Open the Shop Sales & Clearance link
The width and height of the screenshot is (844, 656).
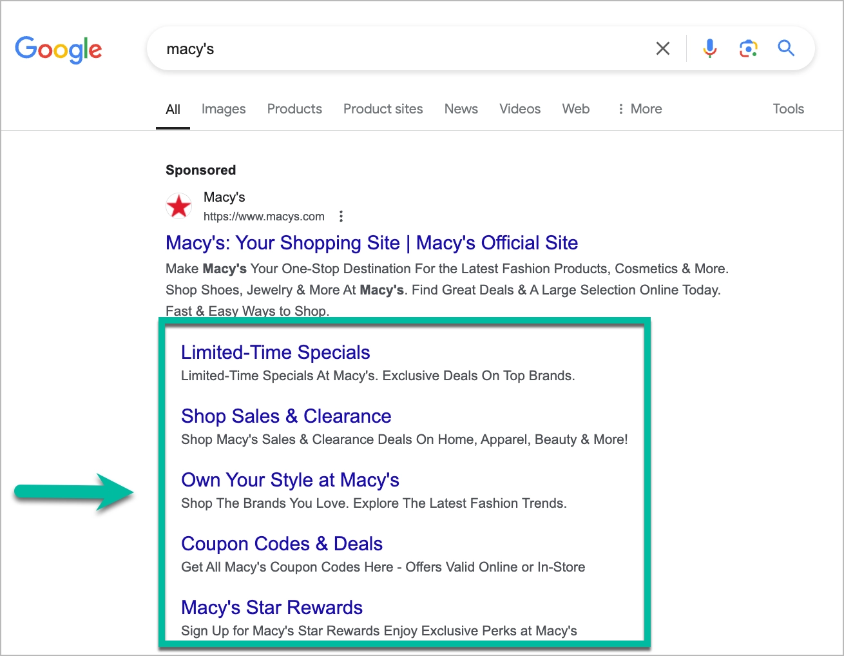[286, 416]
